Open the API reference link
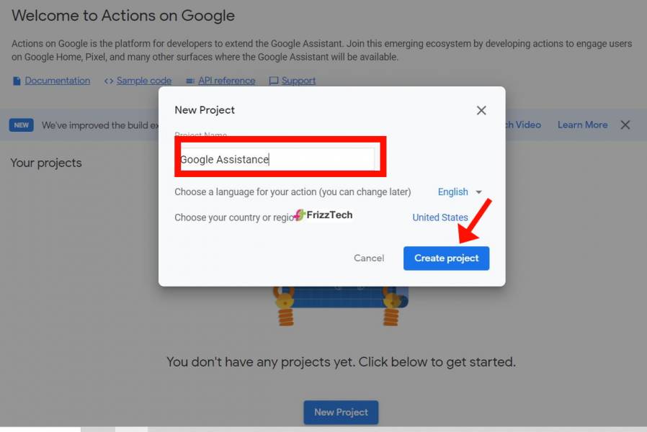 pyautogui.click(x=226, y=81)
